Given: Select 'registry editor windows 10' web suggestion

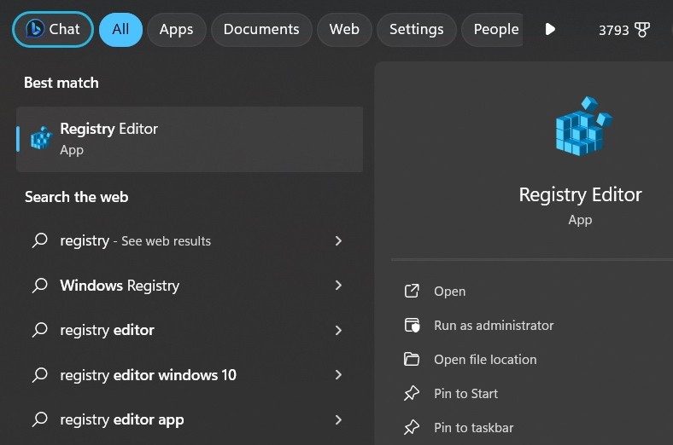Looking at the screenshot, I should [x=190, y=375].
